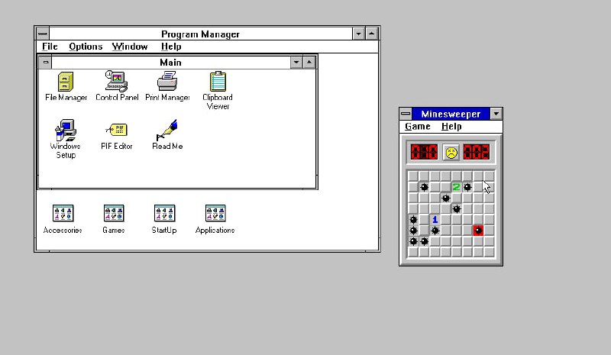This screenshot has height=355, width=611.
Task: Click the mine directly below blue 1
Action: point(435,231)
